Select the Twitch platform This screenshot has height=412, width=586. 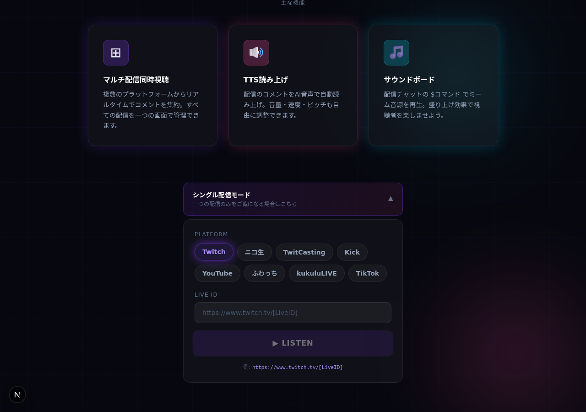[214, 252]
